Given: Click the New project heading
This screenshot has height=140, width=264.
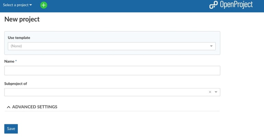Looking at the screenshot, I should pos(22,19).
